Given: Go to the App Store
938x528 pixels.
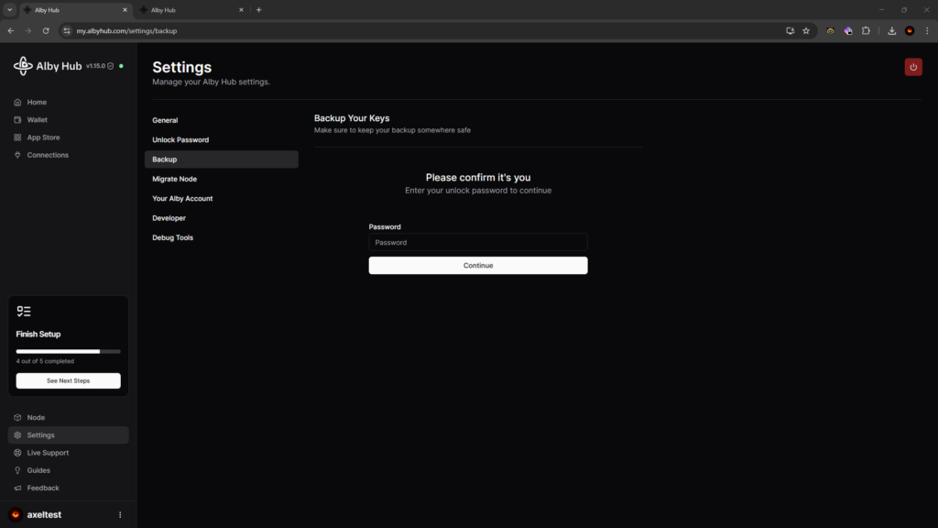Looking at the screenshot, I should [x=43, y=137].
